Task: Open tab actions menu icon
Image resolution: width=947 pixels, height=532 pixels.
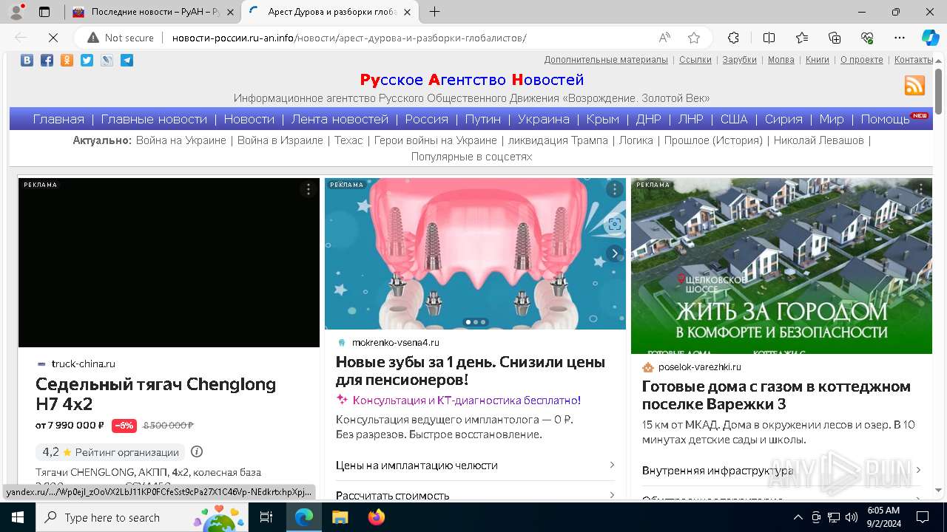Action: coord(44,12)
